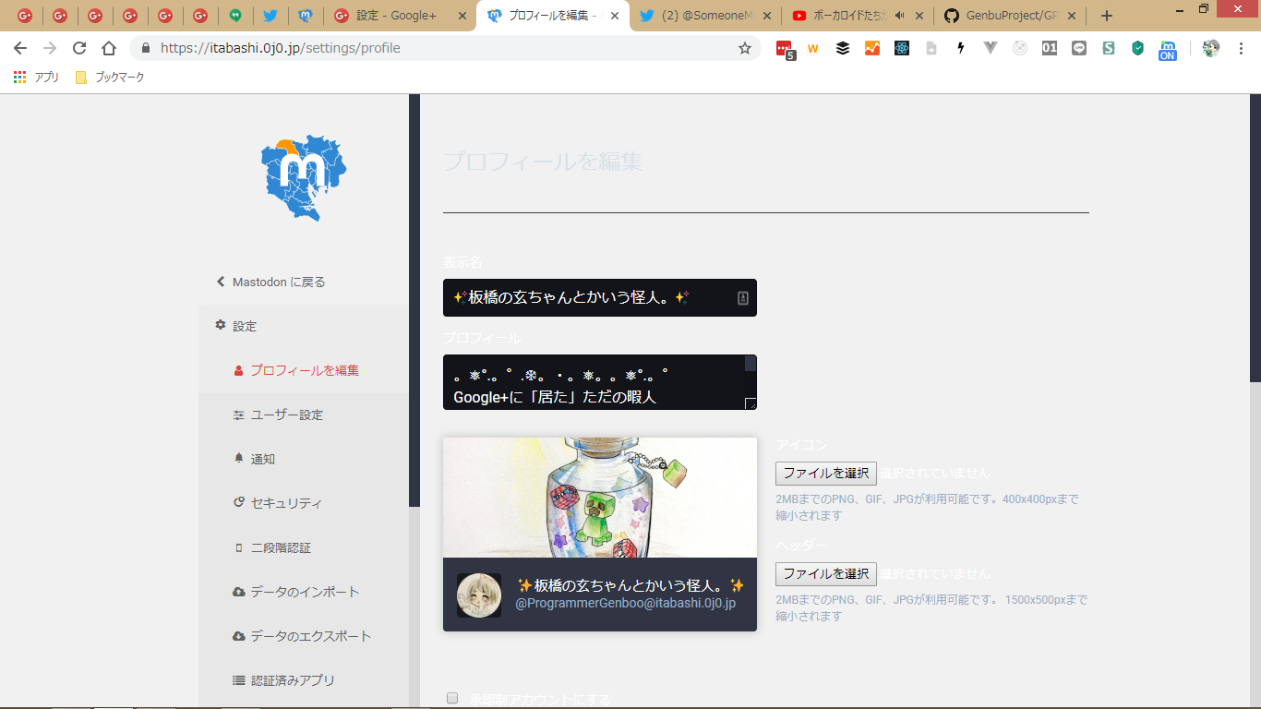Open the アプリ apps shortcut
Screen dimensions: 1261x709
[x=37, y=78]
